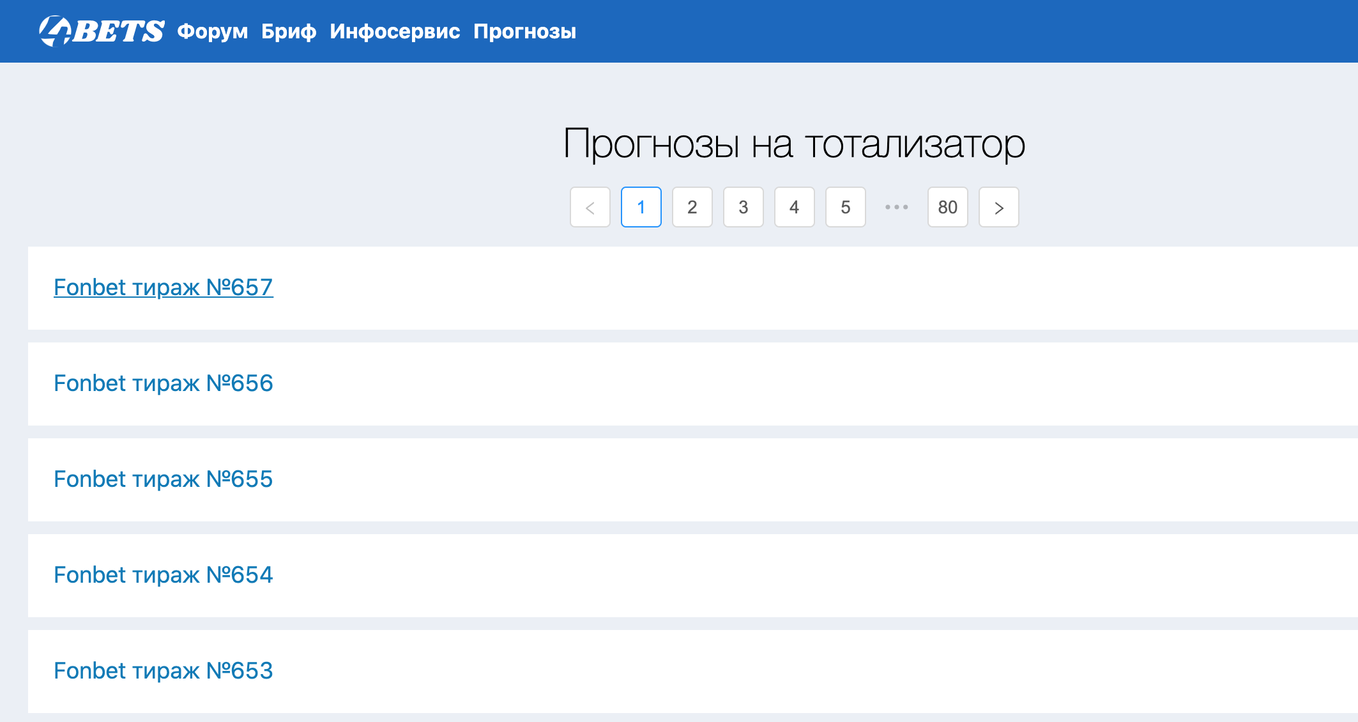Click the pagination ellipsis dots
The height and width of the screenshot is (722, 1358).
897,207
